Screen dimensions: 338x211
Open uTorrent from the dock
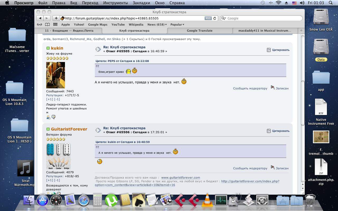pyautogui.click(x=111, y=200)
